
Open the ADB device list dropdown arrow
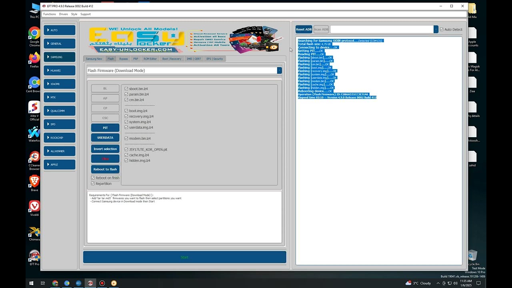click(436, 29)
